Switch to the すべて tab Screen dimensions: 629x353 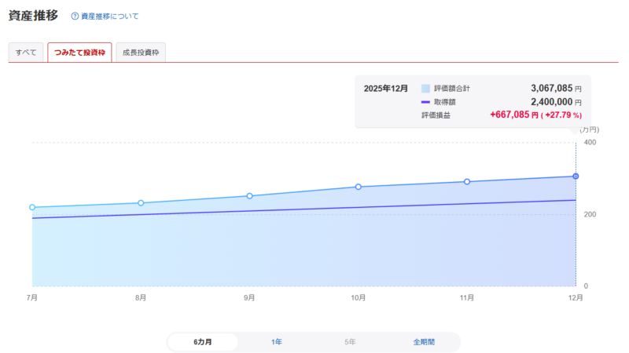[x=26, y=53]
